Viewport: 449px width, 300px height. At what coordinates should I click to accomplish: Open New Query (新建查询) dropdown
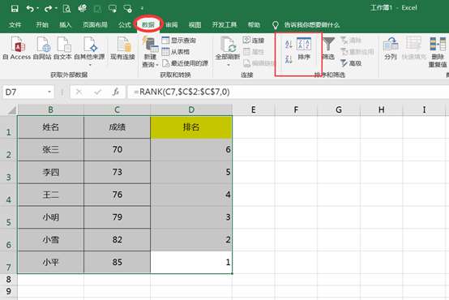coord(150,52)
